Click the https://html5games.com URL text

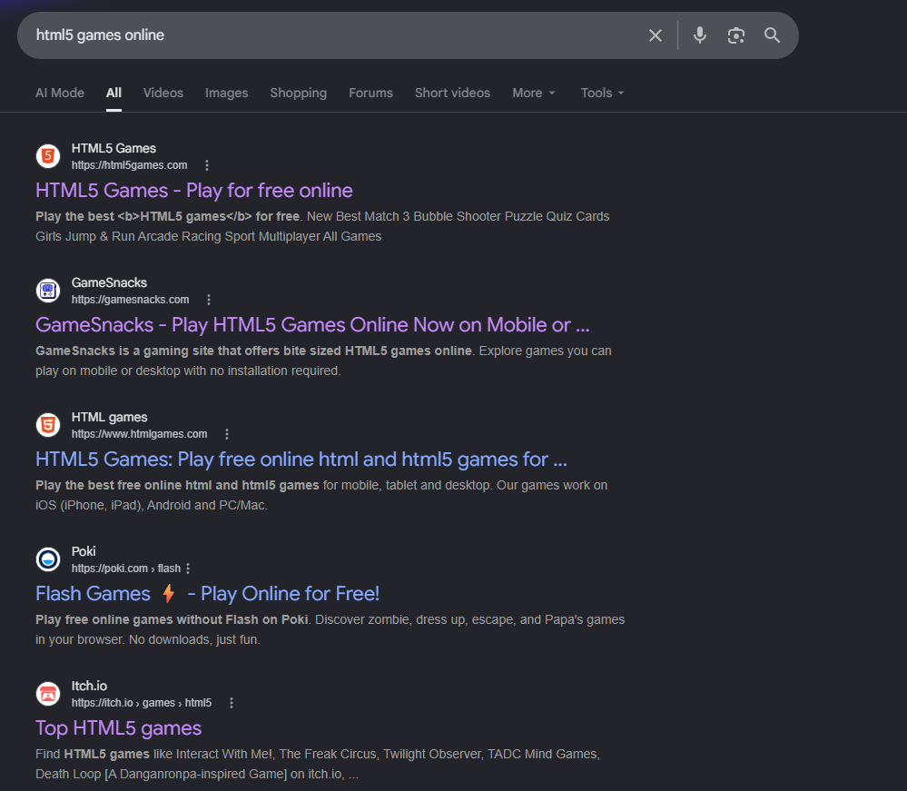pyautogui.click(x=129, y=165)
